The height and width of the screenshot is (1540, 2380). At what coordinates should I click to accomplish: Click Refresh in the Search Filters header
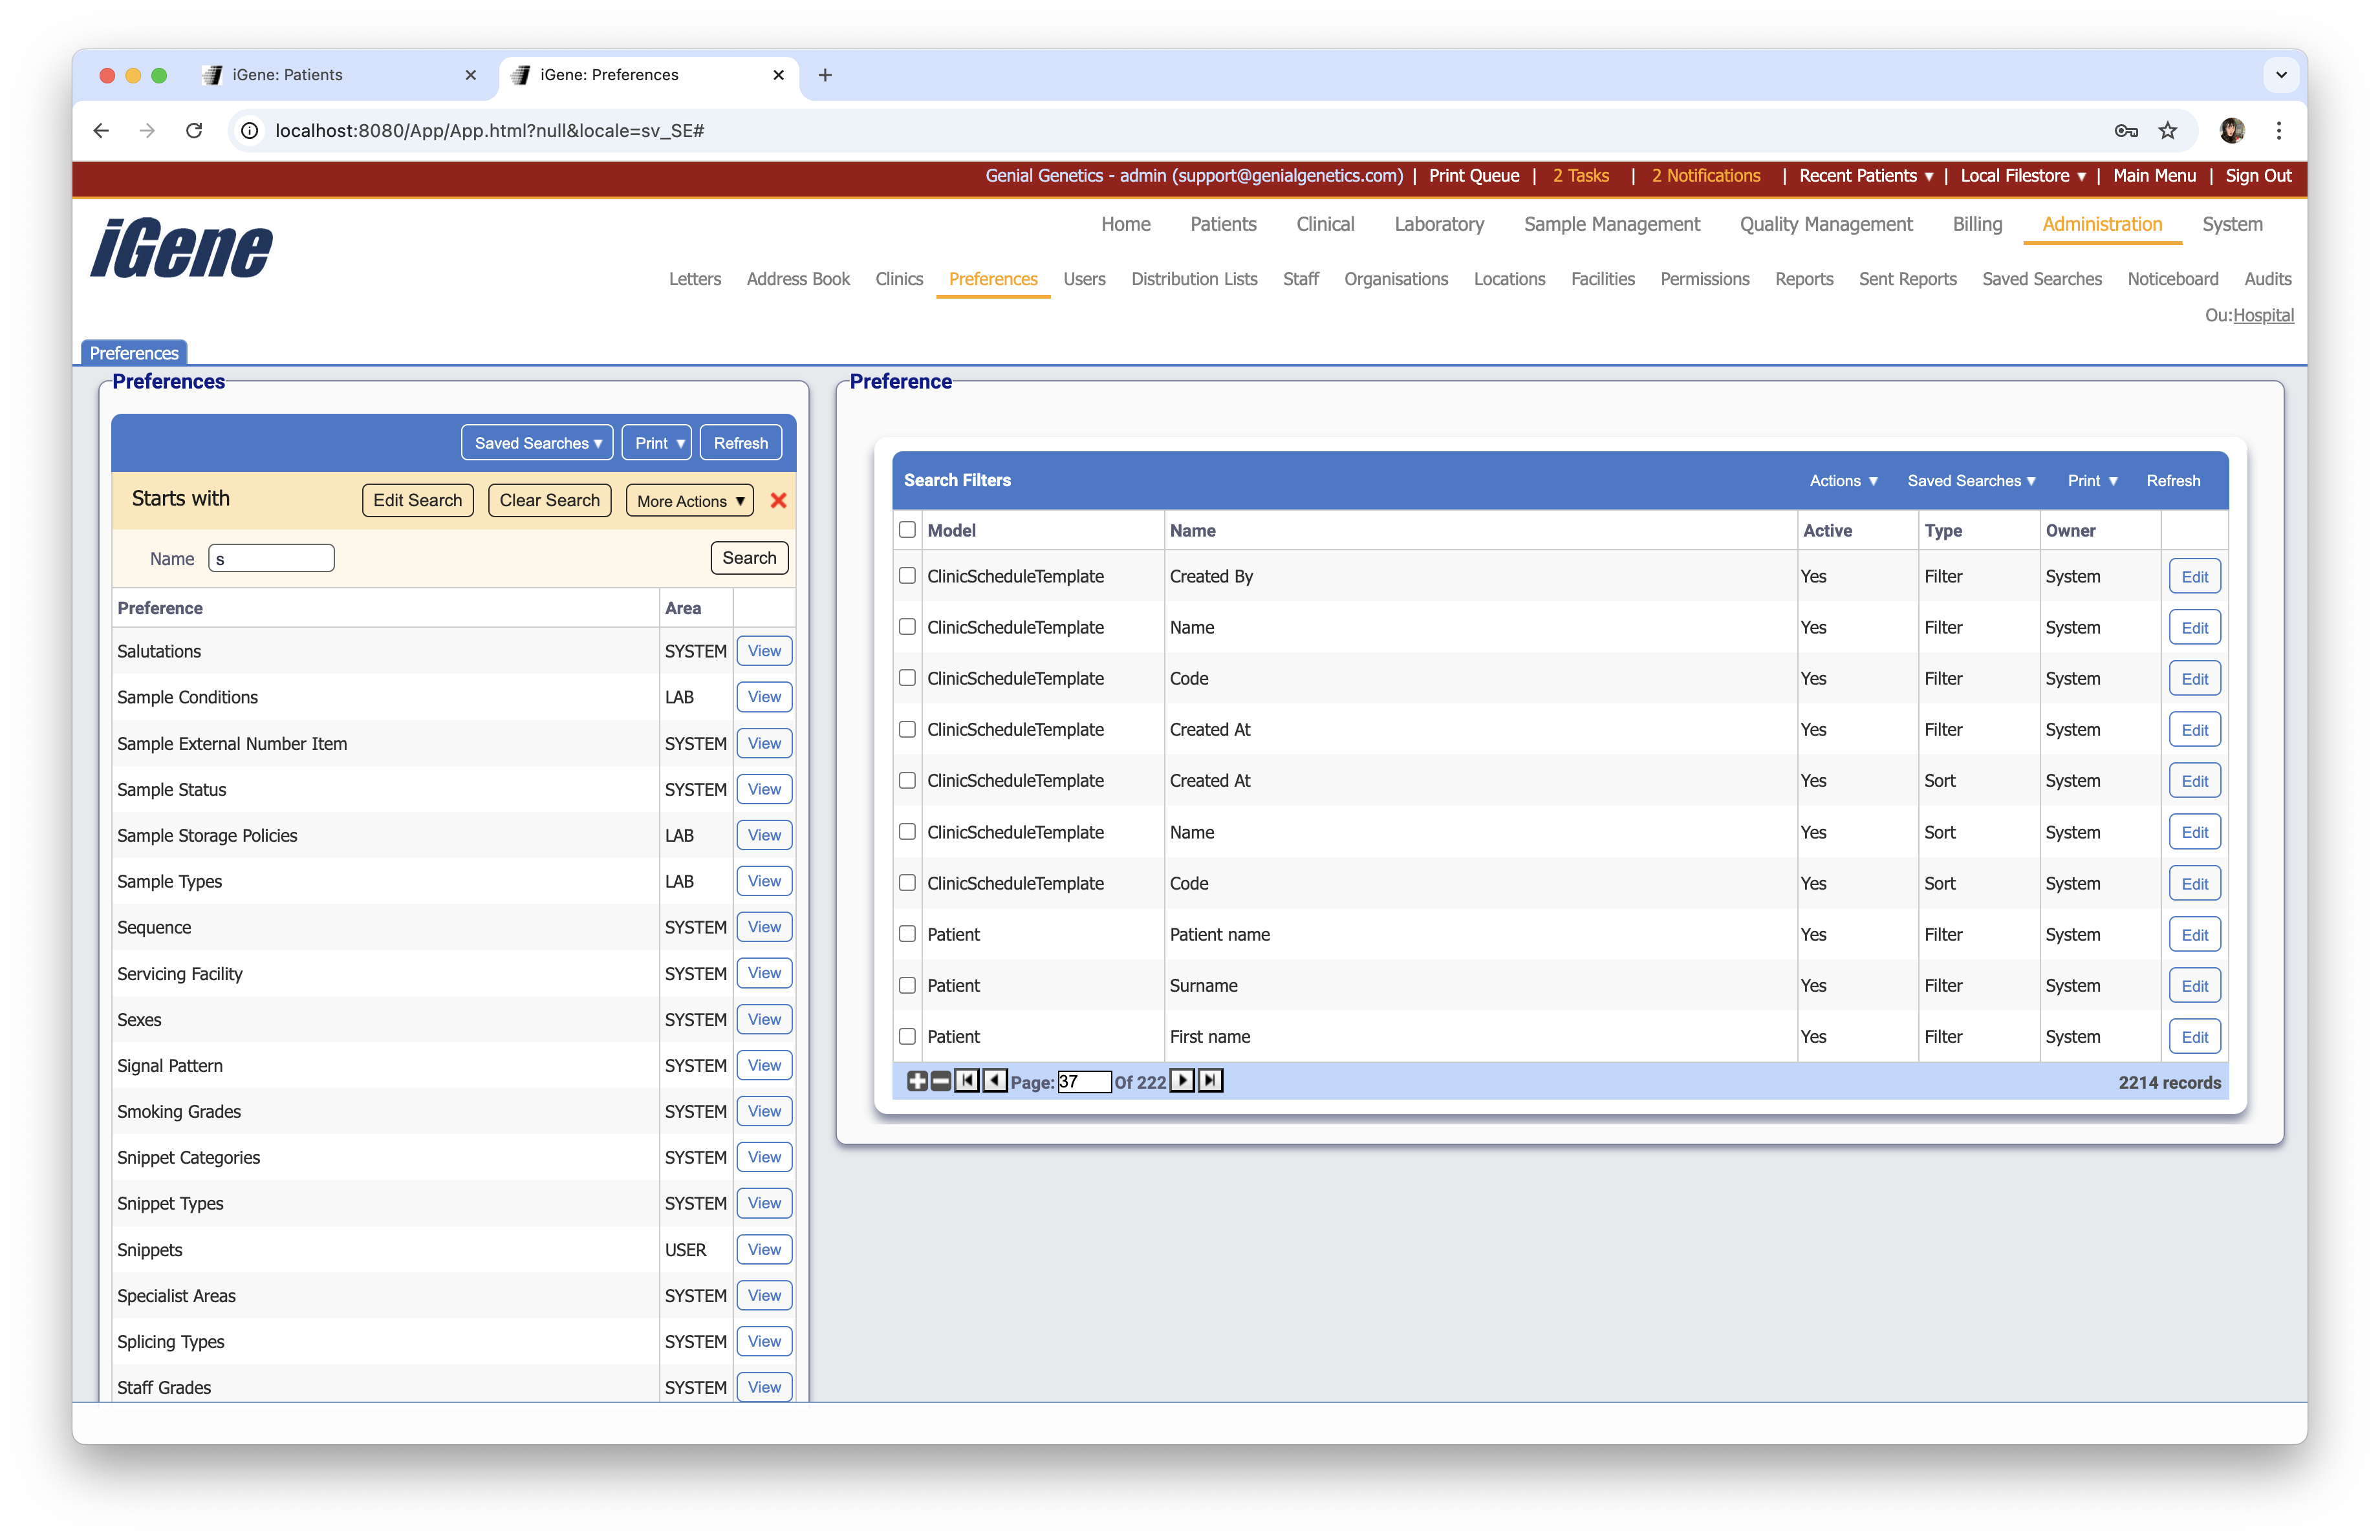tap(2172, 481)
